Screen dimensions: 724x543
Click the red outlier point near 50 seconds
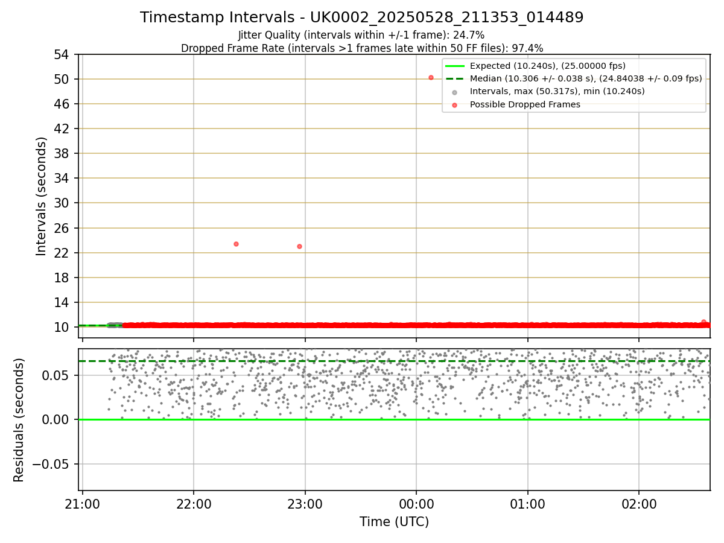pyautogui.click(x=431, y=77)
